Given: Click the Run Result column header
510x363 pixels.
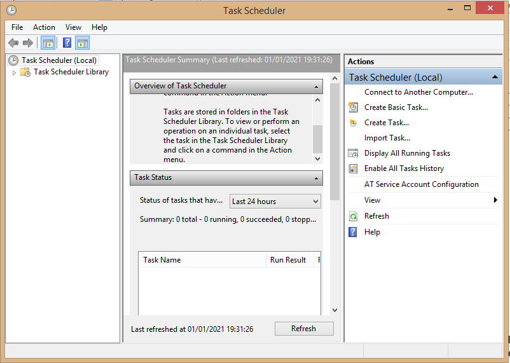Looking at the screenshot, I should (290, 260).
